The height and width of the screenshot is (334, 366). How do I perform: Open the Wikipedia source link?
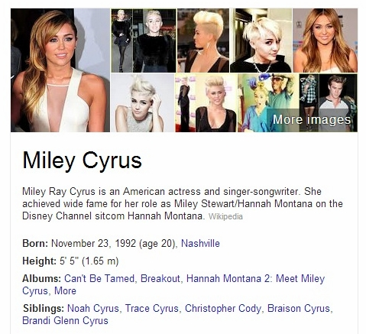pyautogui.click(x=225, y=216)
